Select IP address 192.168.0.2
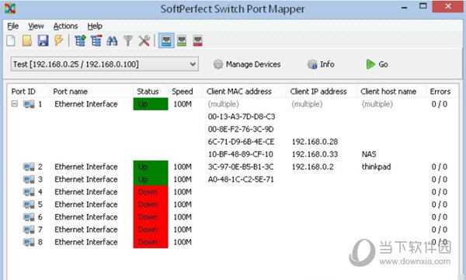 [x=313, y=166]
